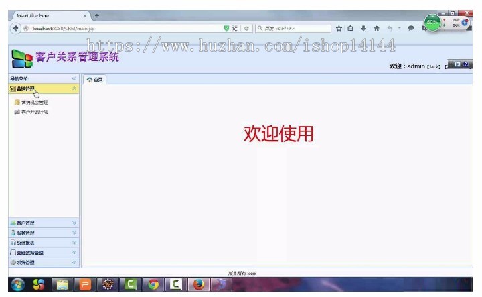Go back with the browser back arrow
Viewport: 482px width, 297px height.
(x=15, y=29)
